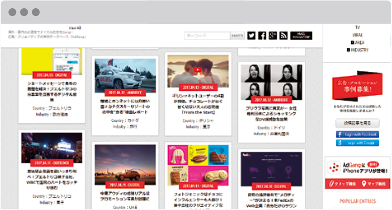
Task: Open the 'From the Start' article headline
Action: [x=198, y=104]
